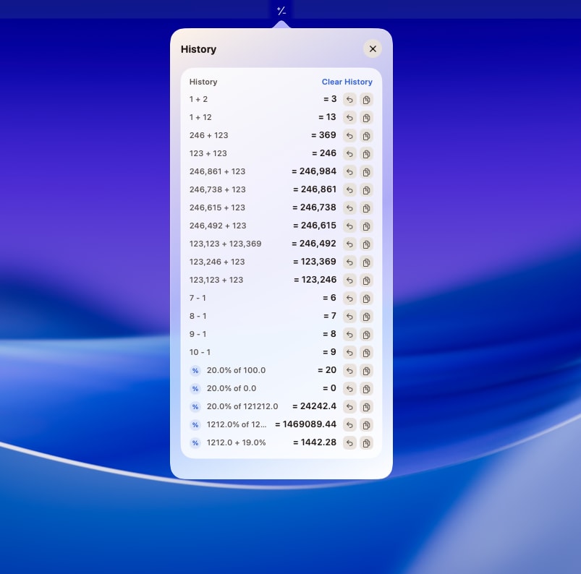Restore the 246,738 + 123 calculation
Screen dimensions: 581x574
point(349,190)
